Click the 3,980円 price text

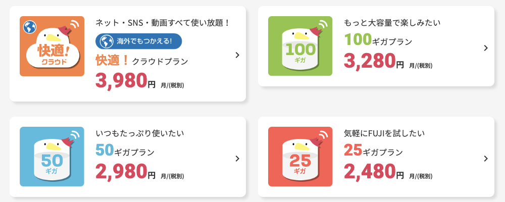point(126,80)
